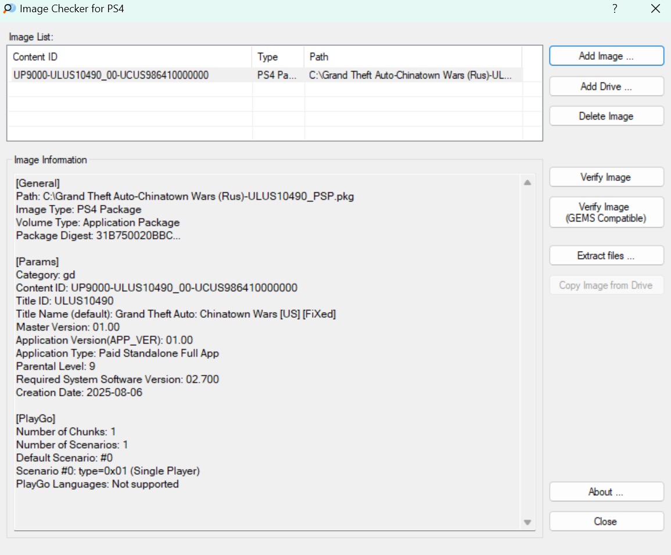
Task: Close the window with the title bar X
Action: tap(655, 9)
